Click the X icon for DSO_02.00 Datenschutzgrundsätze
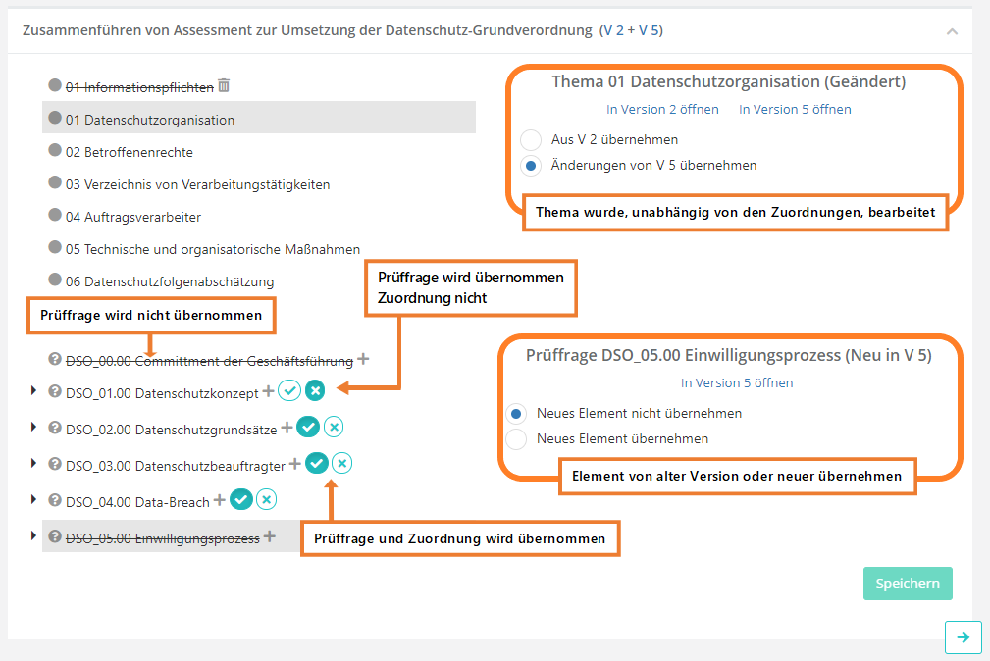This screenshot has height=661, width=990. pos(334,427)
